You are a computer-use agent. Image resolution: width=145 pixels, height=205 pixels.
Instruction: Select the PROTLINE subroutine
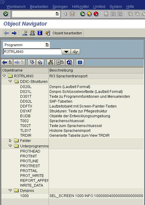click(x=29, y=161)
